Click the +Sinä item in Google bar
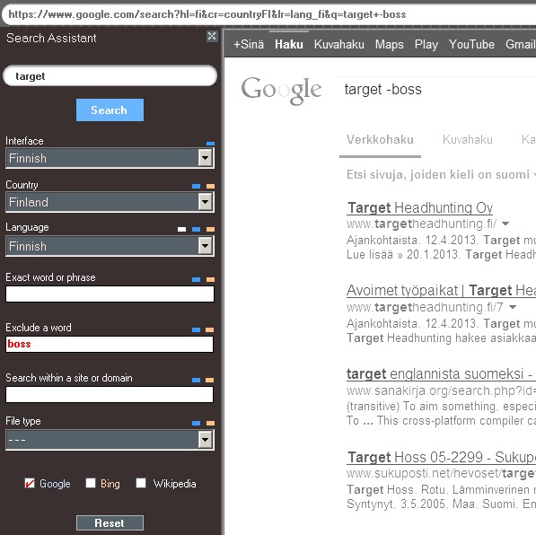The image size is (536, 535). point(249,45)
